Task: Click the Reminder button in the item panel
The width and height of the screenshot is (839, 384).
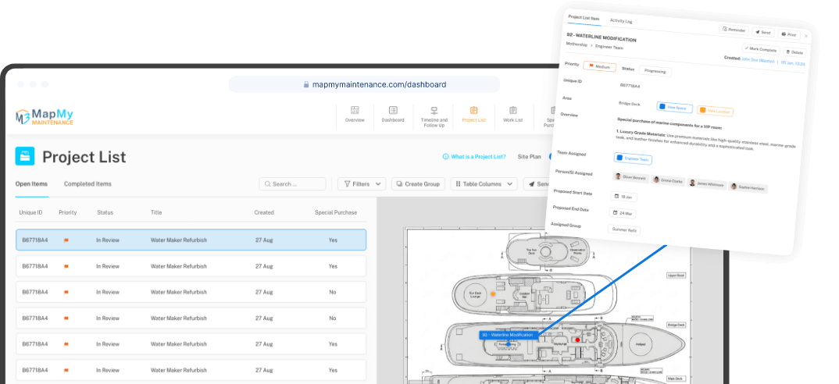Action: tap(734, 30)
